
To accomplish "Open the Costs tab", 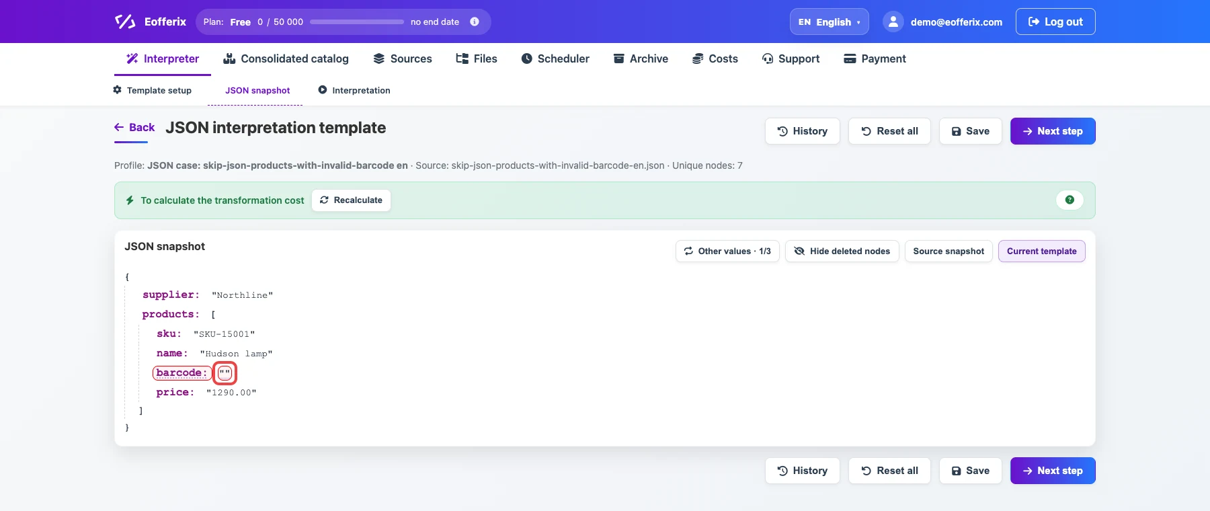I will (x=715, y=58).
